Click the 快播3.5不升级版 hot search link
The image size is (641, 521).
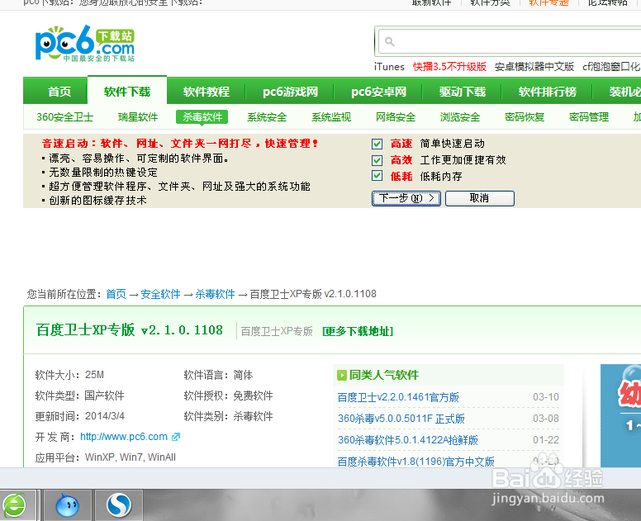449,67
